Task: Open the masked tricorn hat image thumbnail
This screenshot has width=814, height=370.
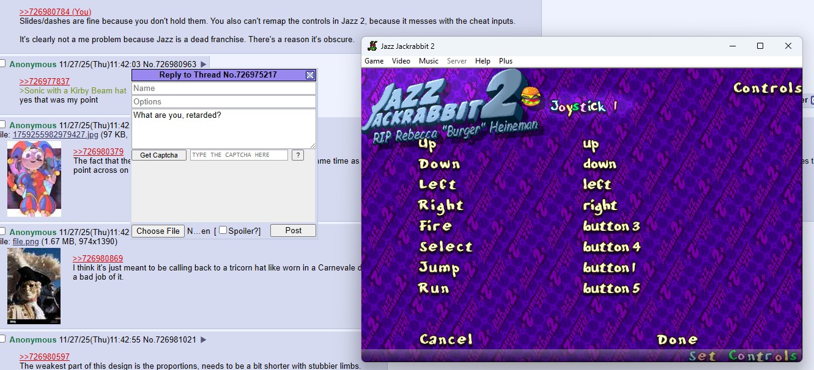Action: click(34, 286)
